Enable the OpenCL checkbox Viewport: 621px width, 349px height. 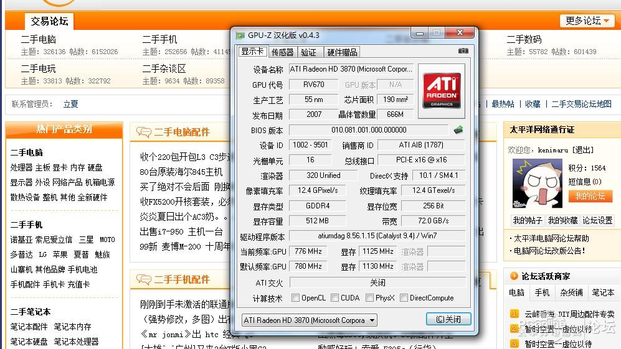coord(295,297)
